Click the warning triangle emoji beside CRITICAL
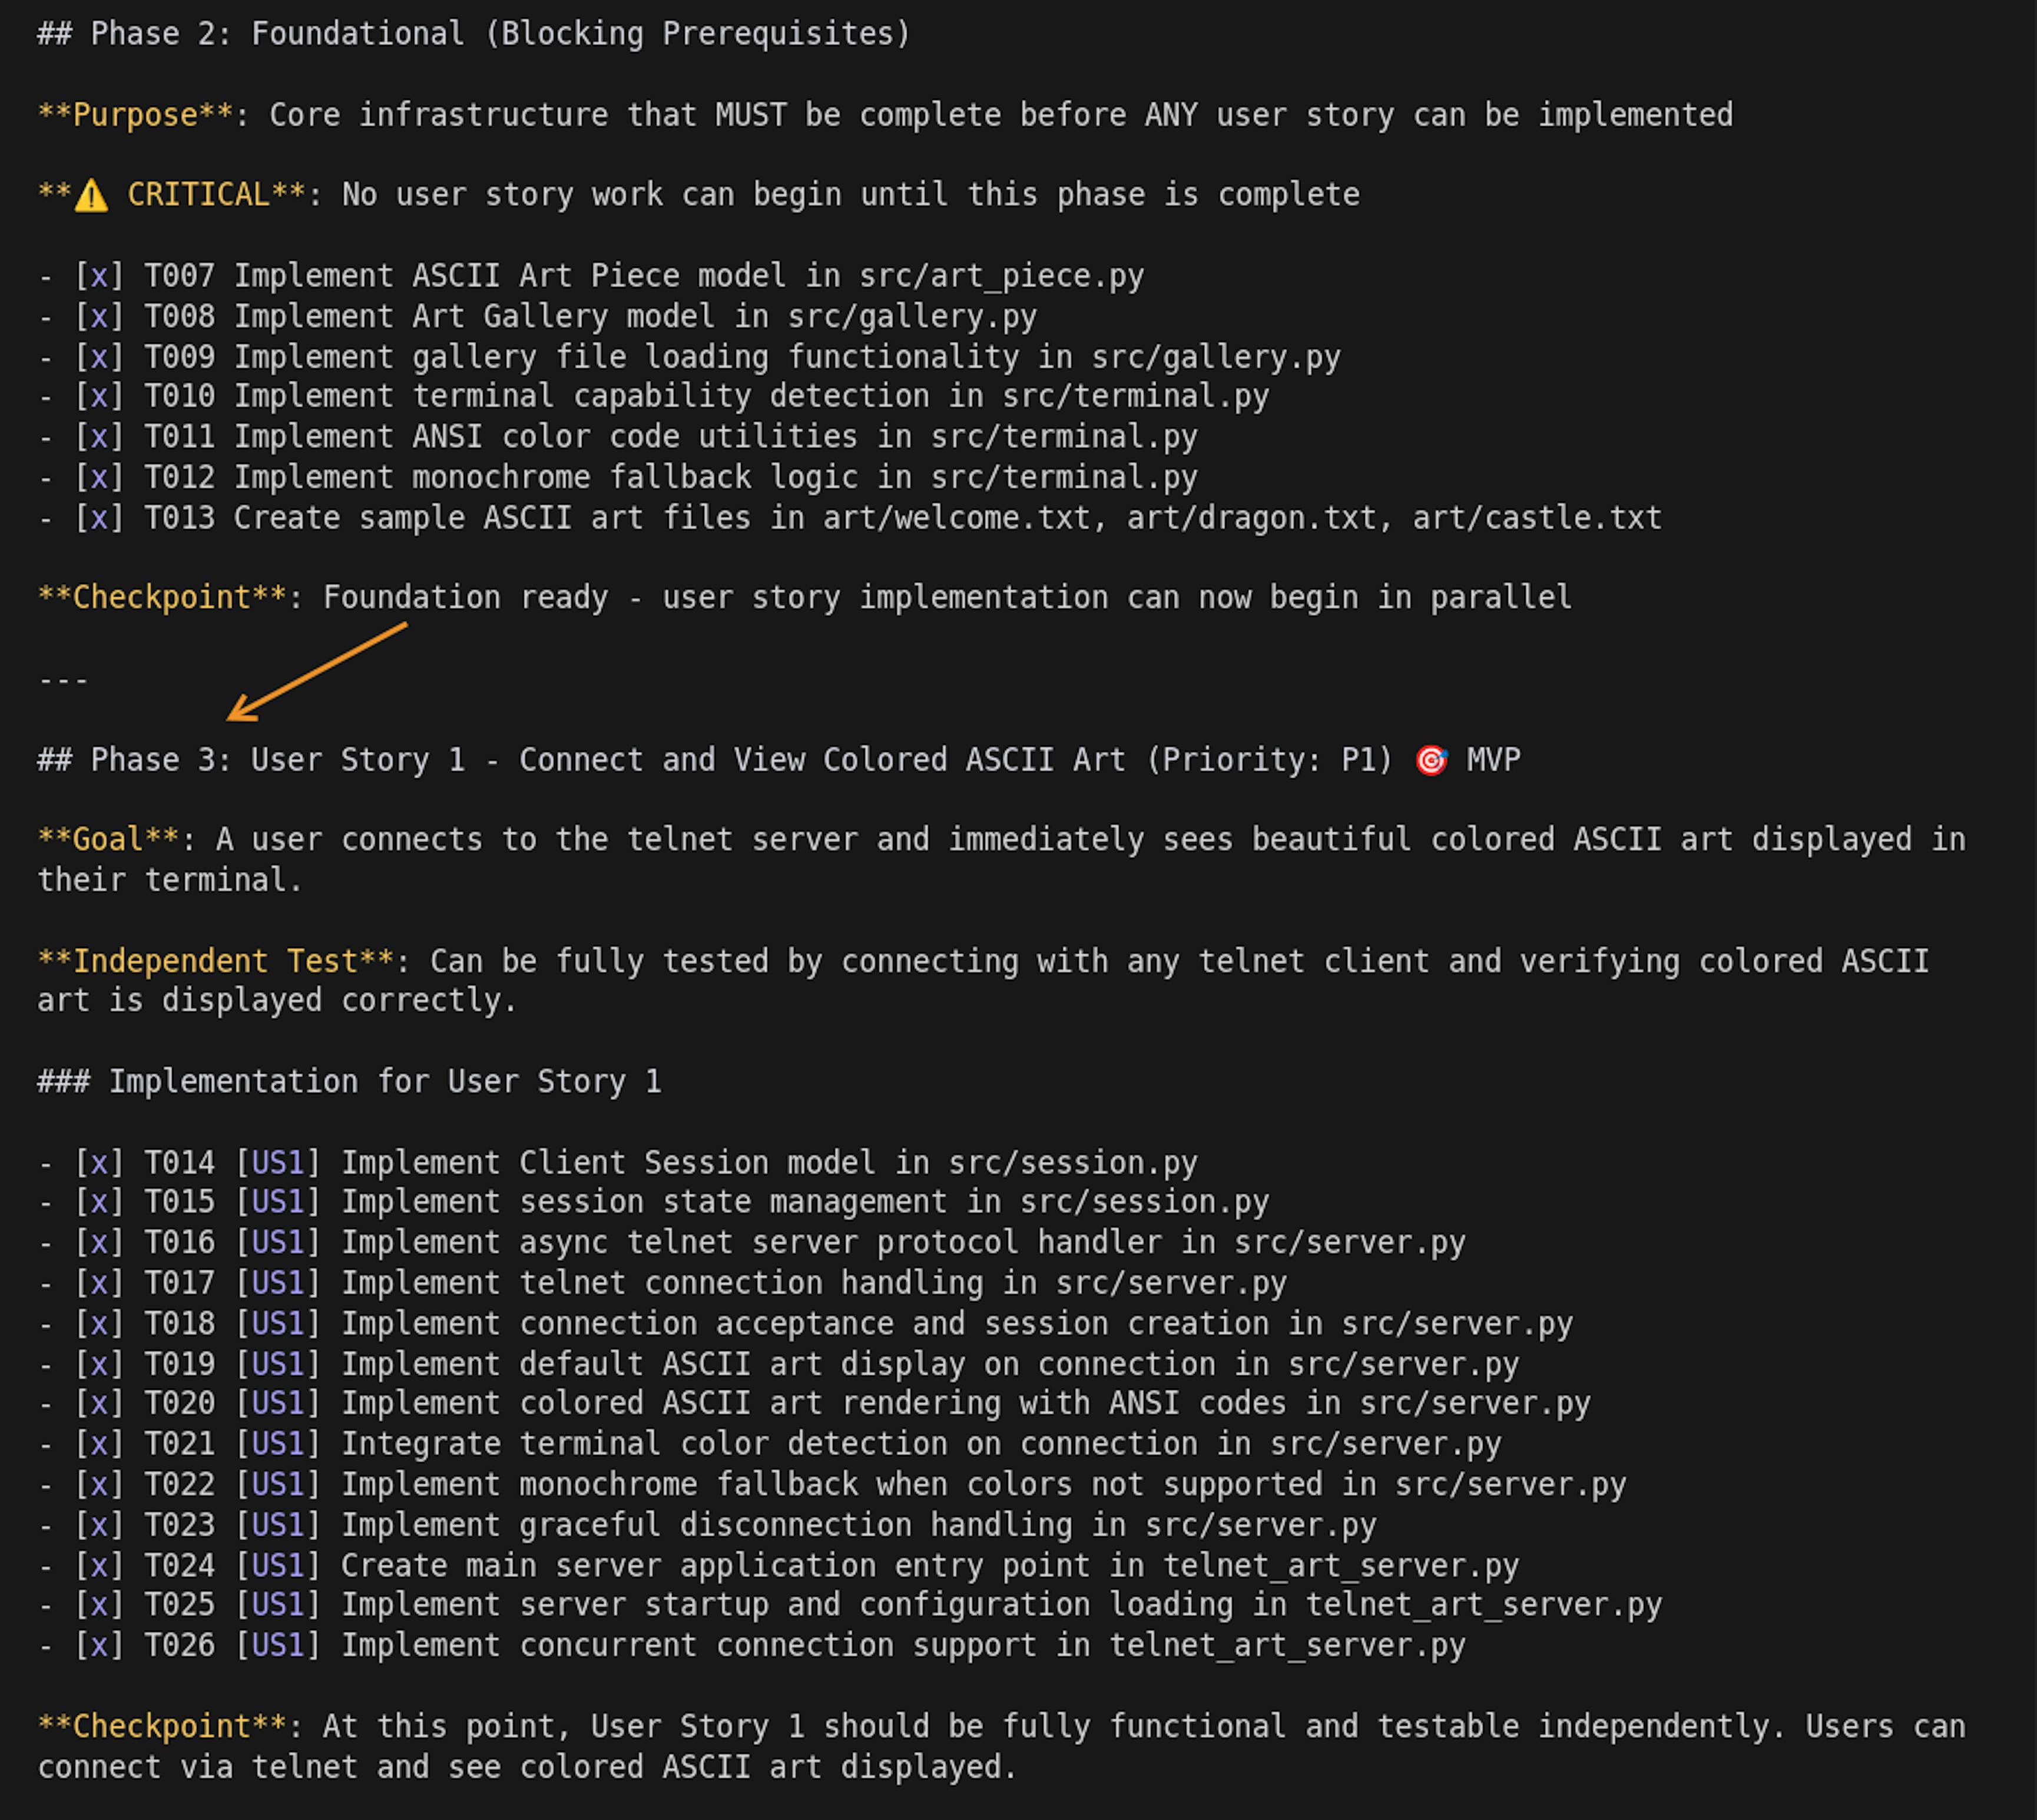Screen dimensions: 2037x1820 tap(91, 195)
